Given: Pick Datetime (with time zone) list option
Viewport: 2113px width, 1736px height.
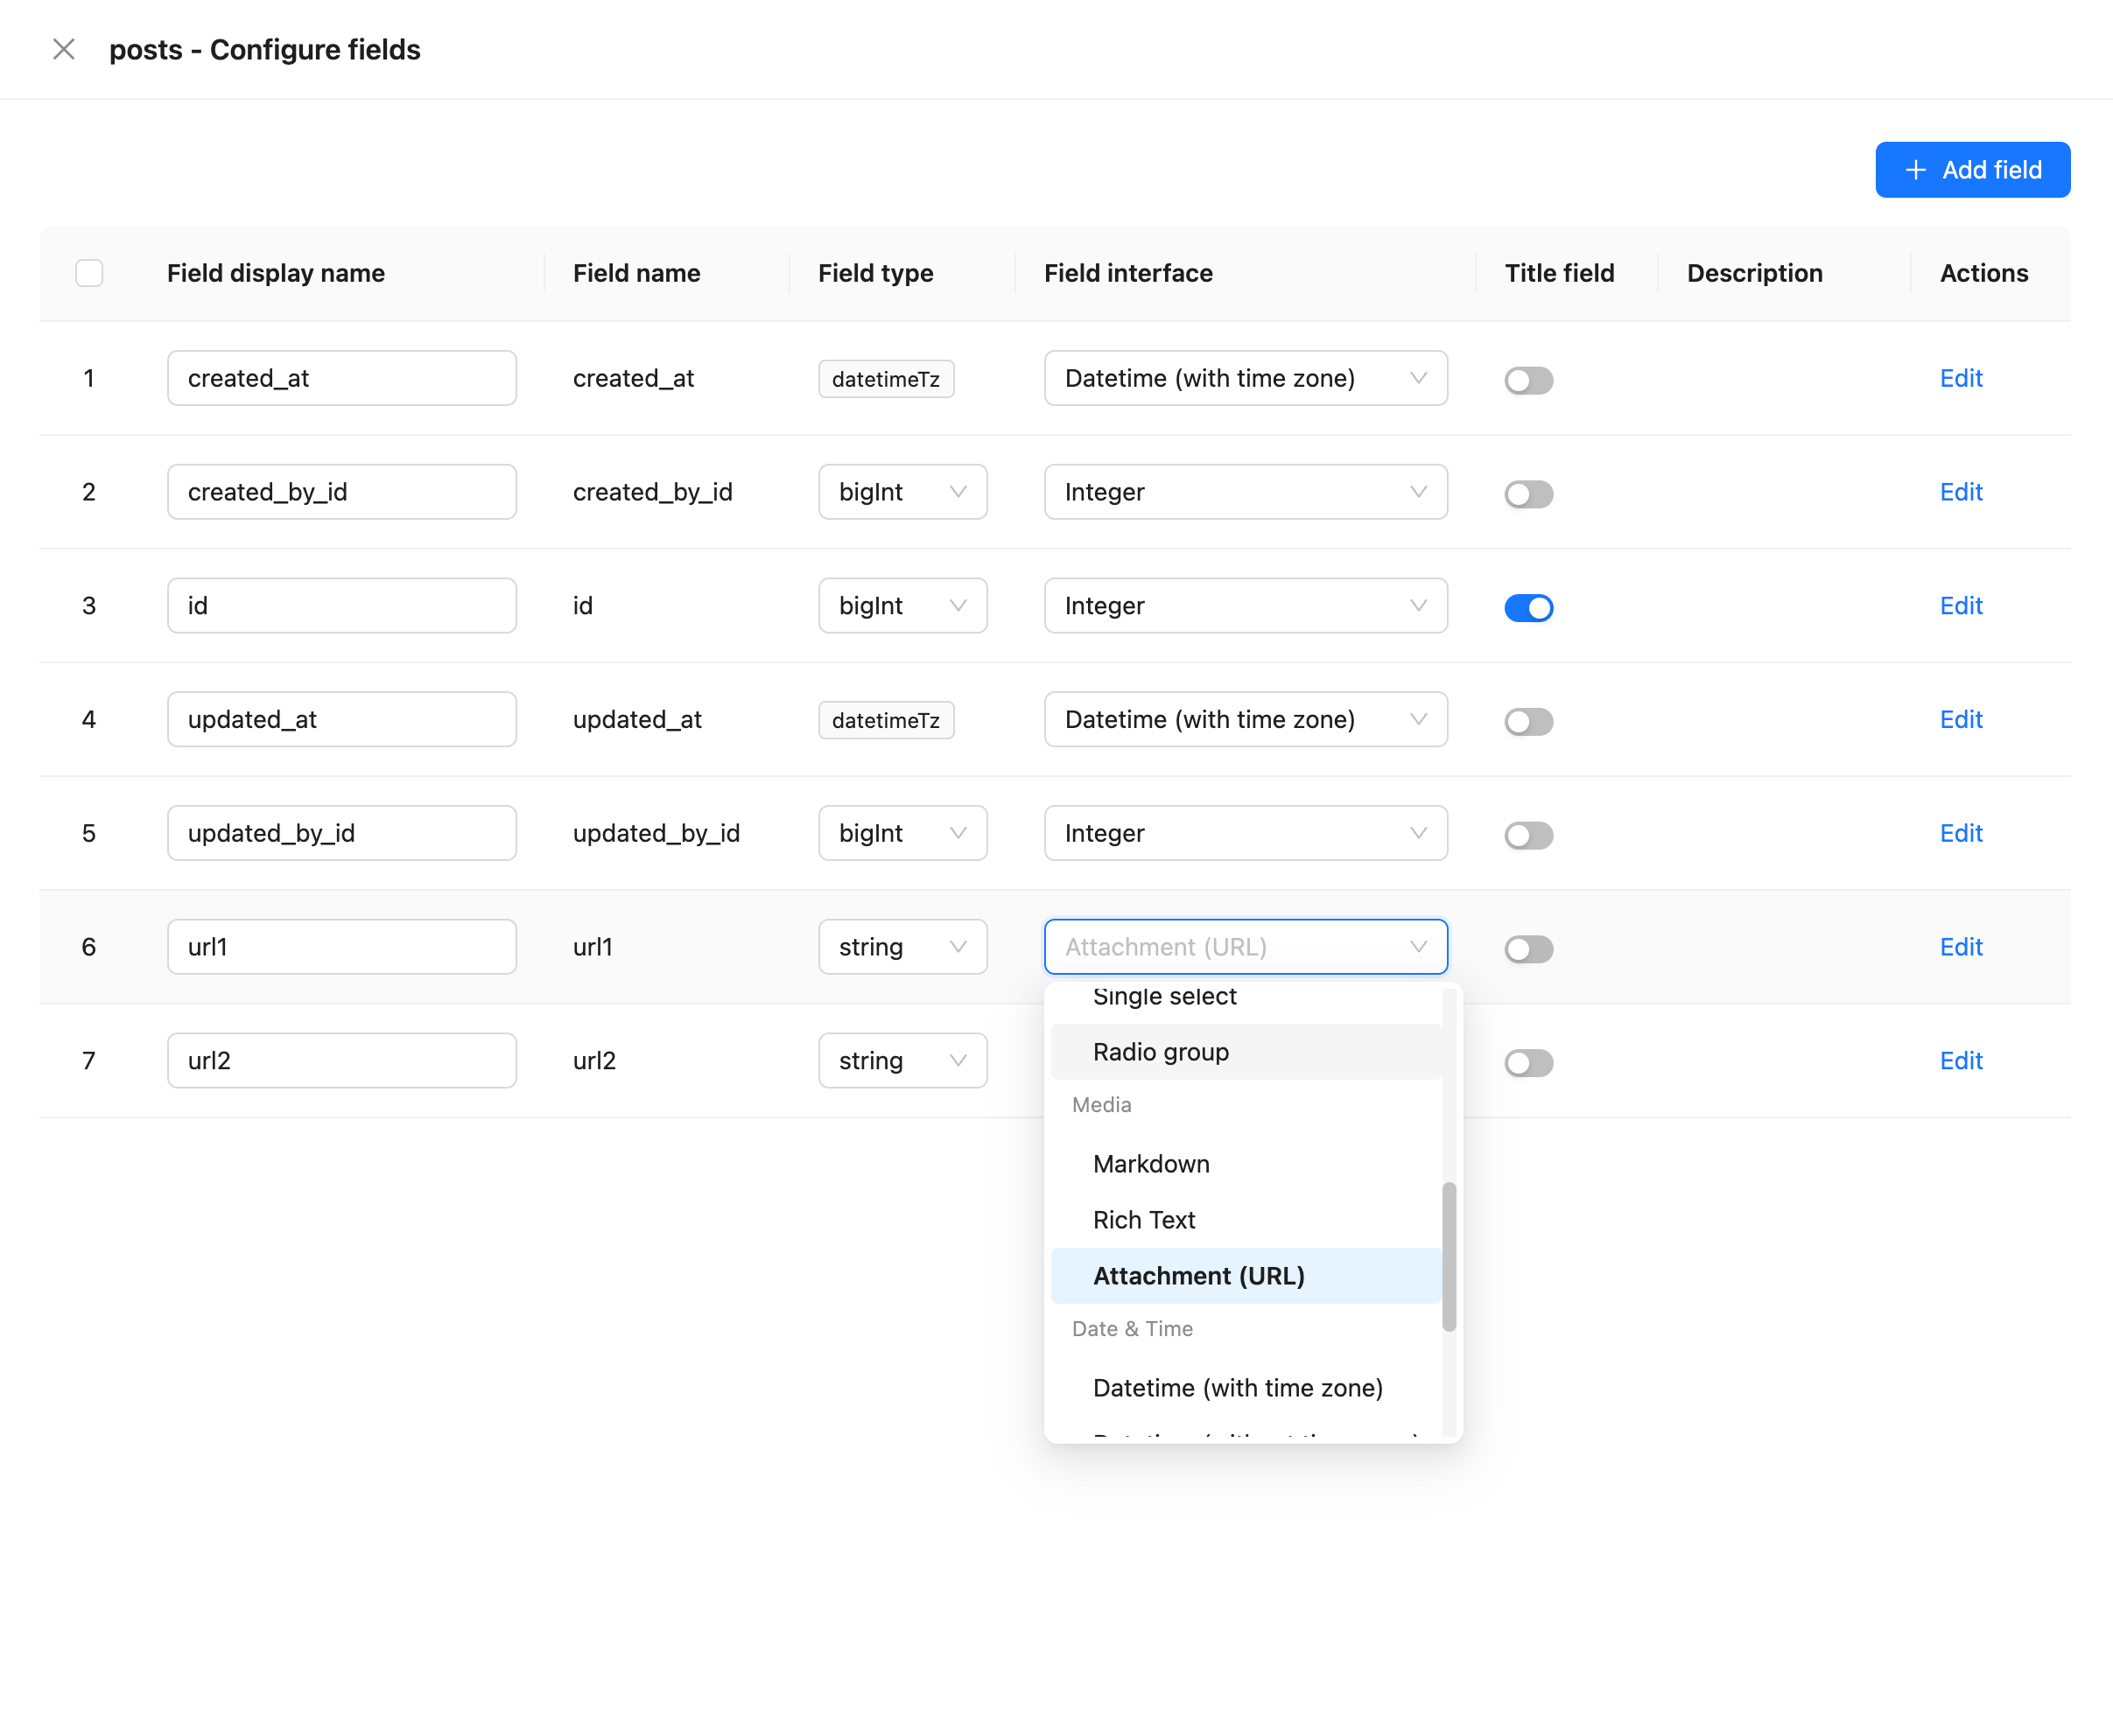Looking at the screenshot, I should (1237, 1388).
